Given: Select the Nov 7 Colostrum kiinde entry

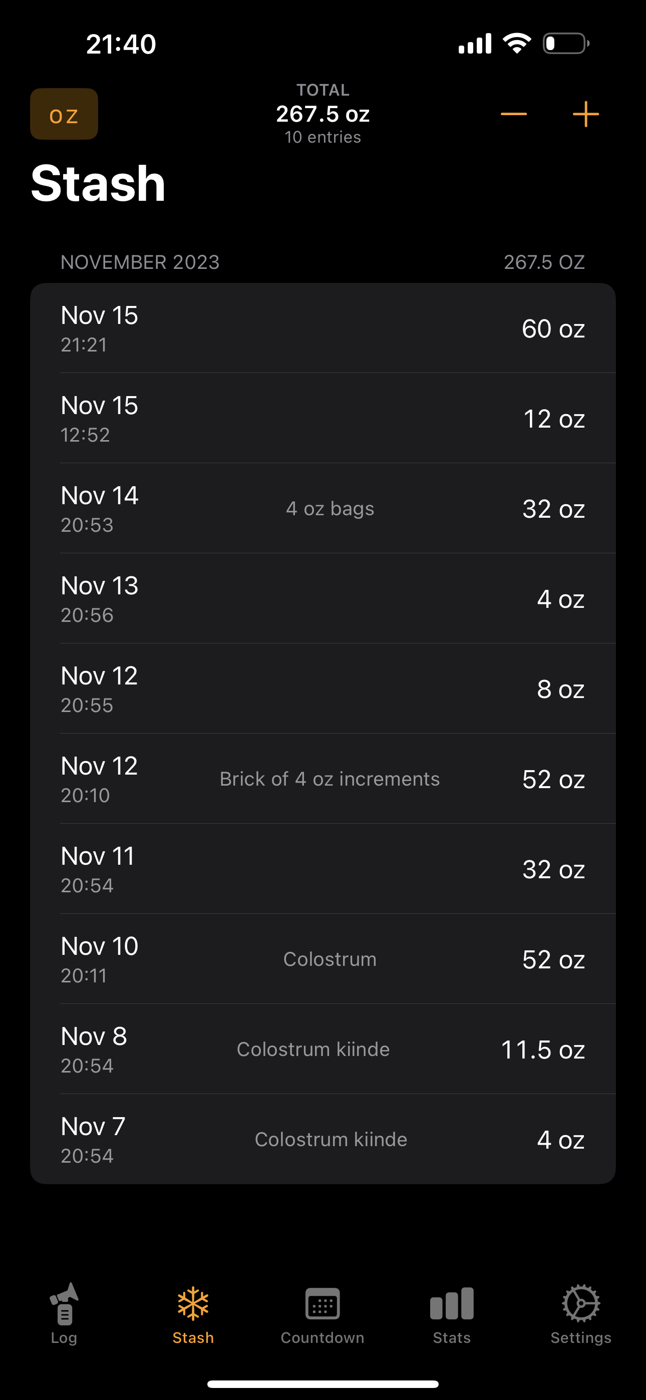Looking at the screenshot, I should click(323, 1140).
